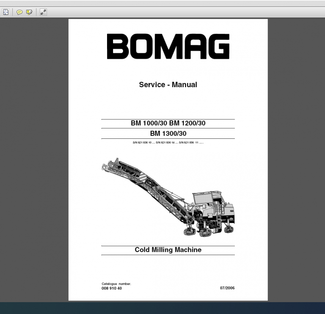This screenshot has width=325, height=314.
Task: Click the fit page to window icon
Action: click(6, 12)
